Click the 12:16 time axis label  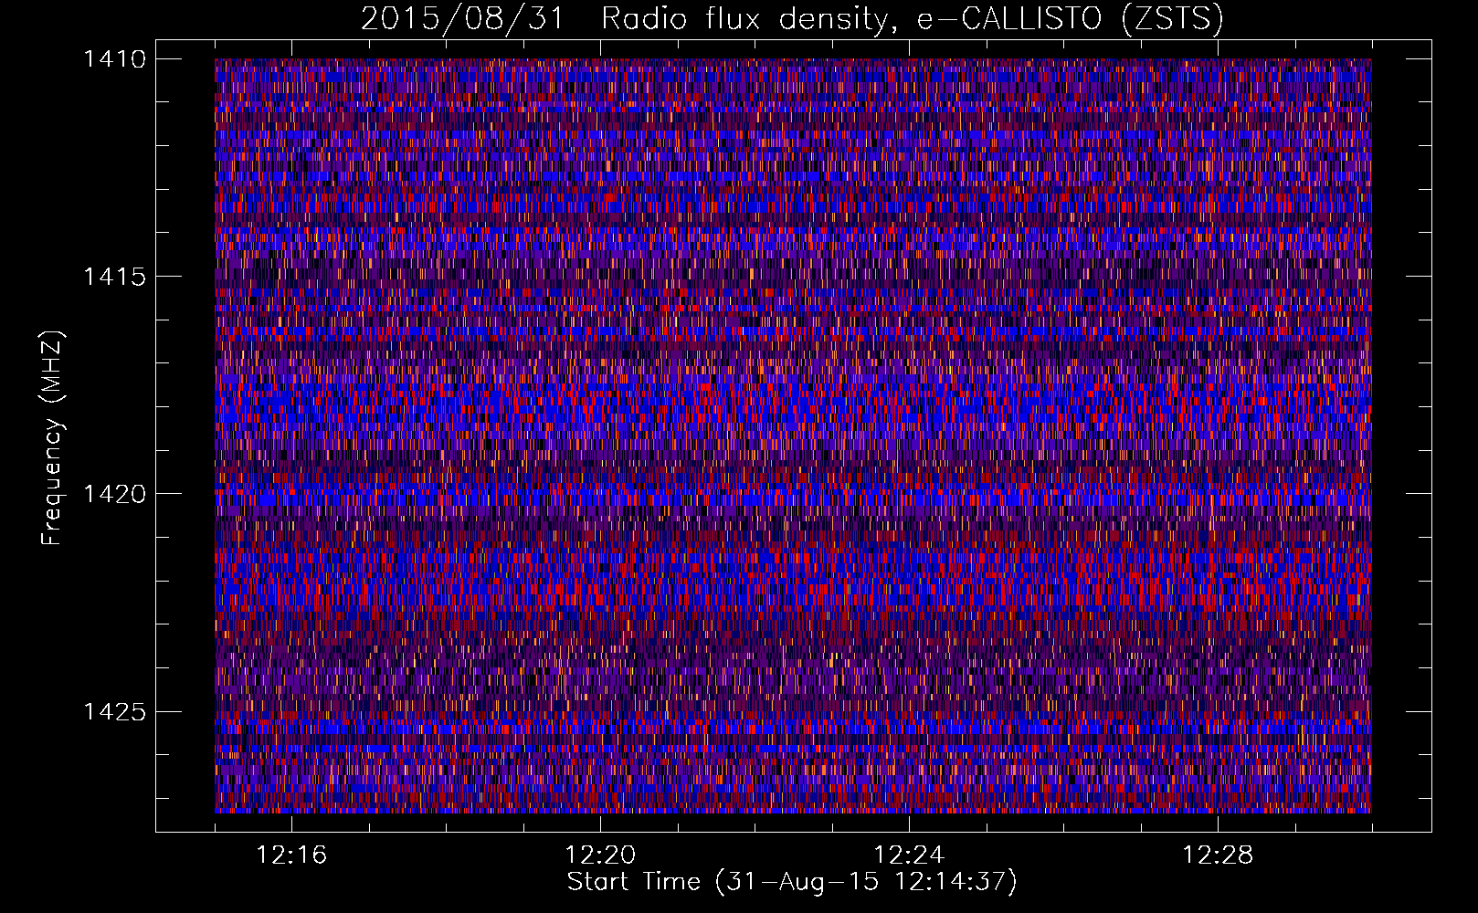click(291, 855)
